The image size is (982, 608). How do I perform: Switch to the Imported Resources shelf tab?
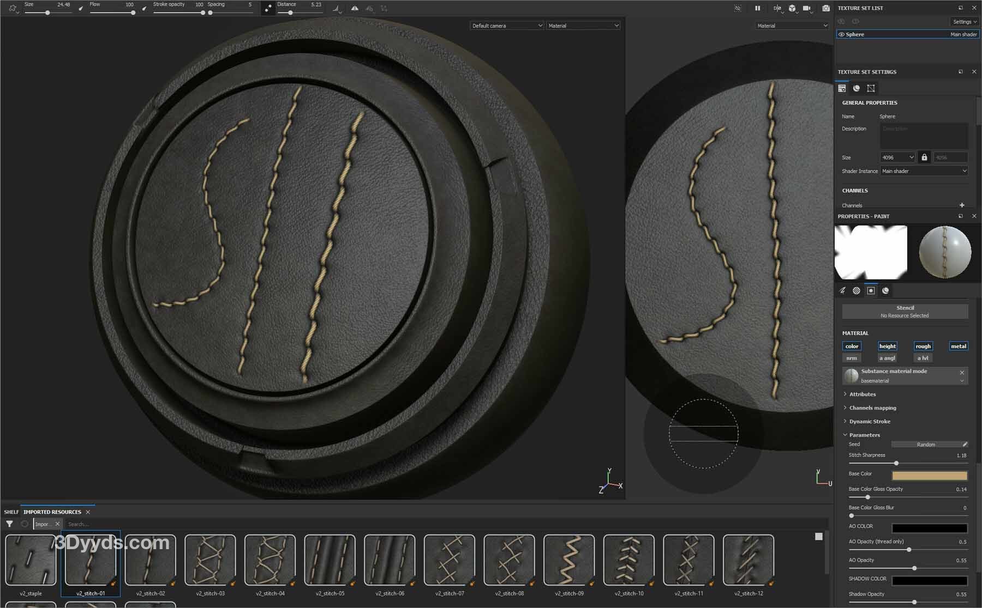[52, 512]
